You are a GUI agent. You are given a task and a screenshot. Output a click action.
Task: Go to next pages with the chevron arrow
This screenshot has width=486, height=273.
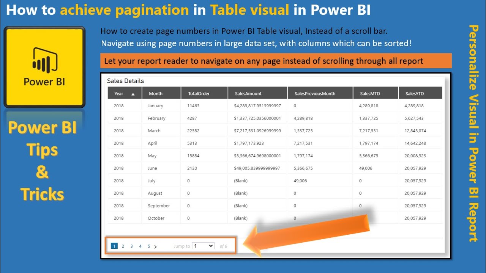coord(156,246)
